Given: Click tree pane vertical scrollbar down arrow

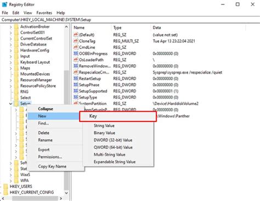Looking at the screenshot, I should pos(66,193).
